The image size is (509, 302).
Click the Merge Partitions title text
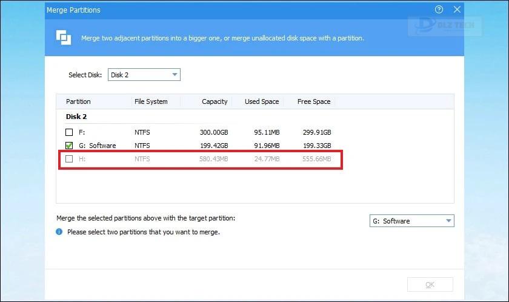(73, 10)
